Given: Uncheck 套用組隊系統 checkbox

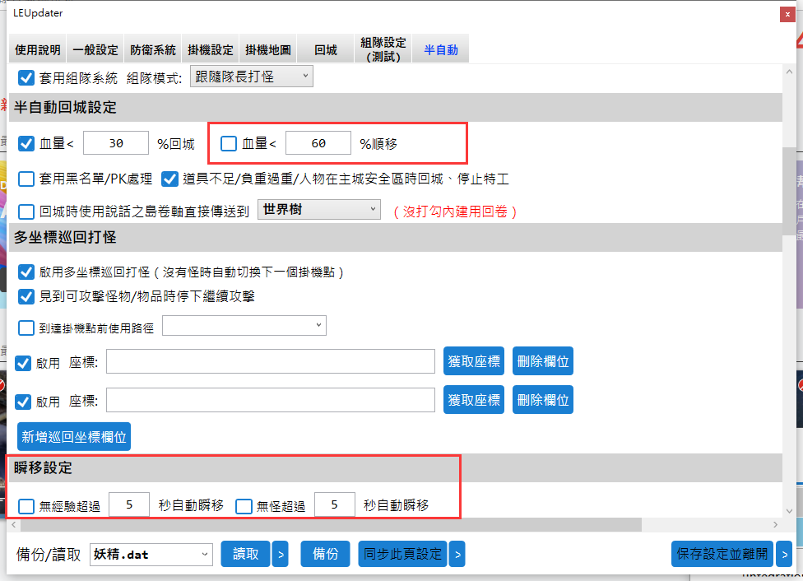Looking at the screenshot, I should click(26, 78).
